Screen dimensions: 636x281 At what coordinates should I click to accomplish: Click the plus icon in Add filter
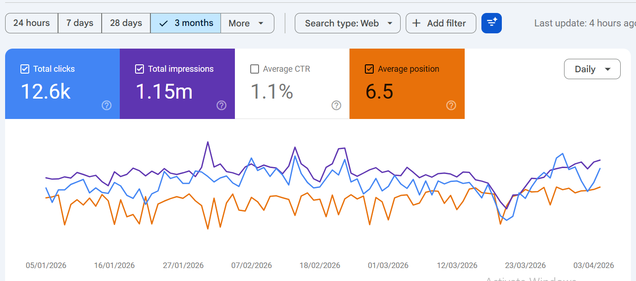point(417,23)
